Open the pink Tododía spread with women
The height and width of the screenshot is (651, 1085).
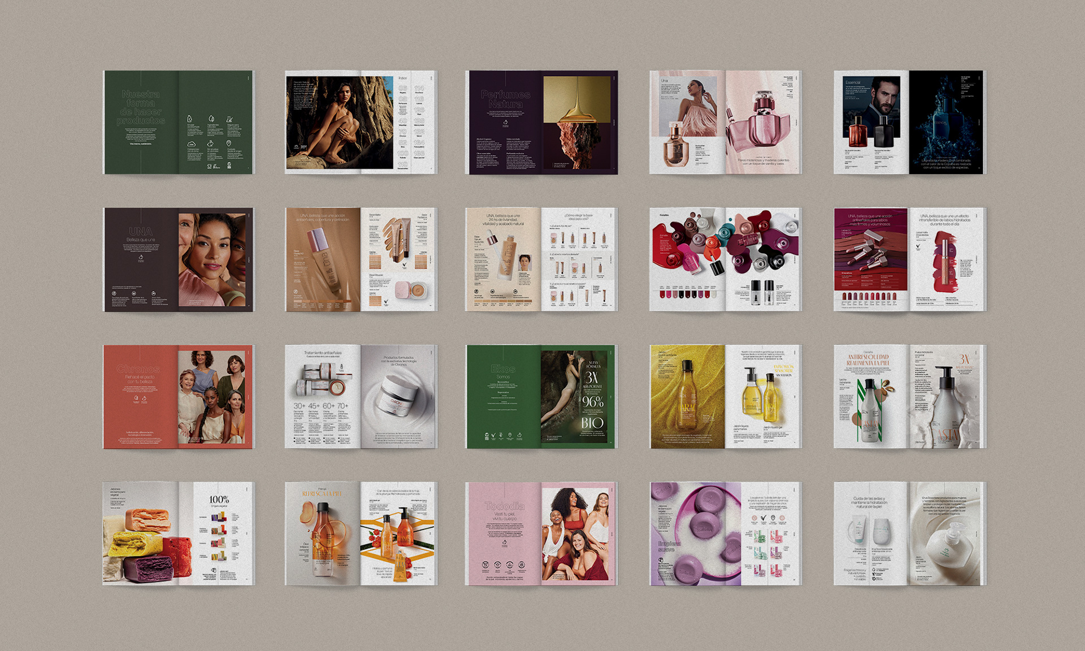[541, 533]
